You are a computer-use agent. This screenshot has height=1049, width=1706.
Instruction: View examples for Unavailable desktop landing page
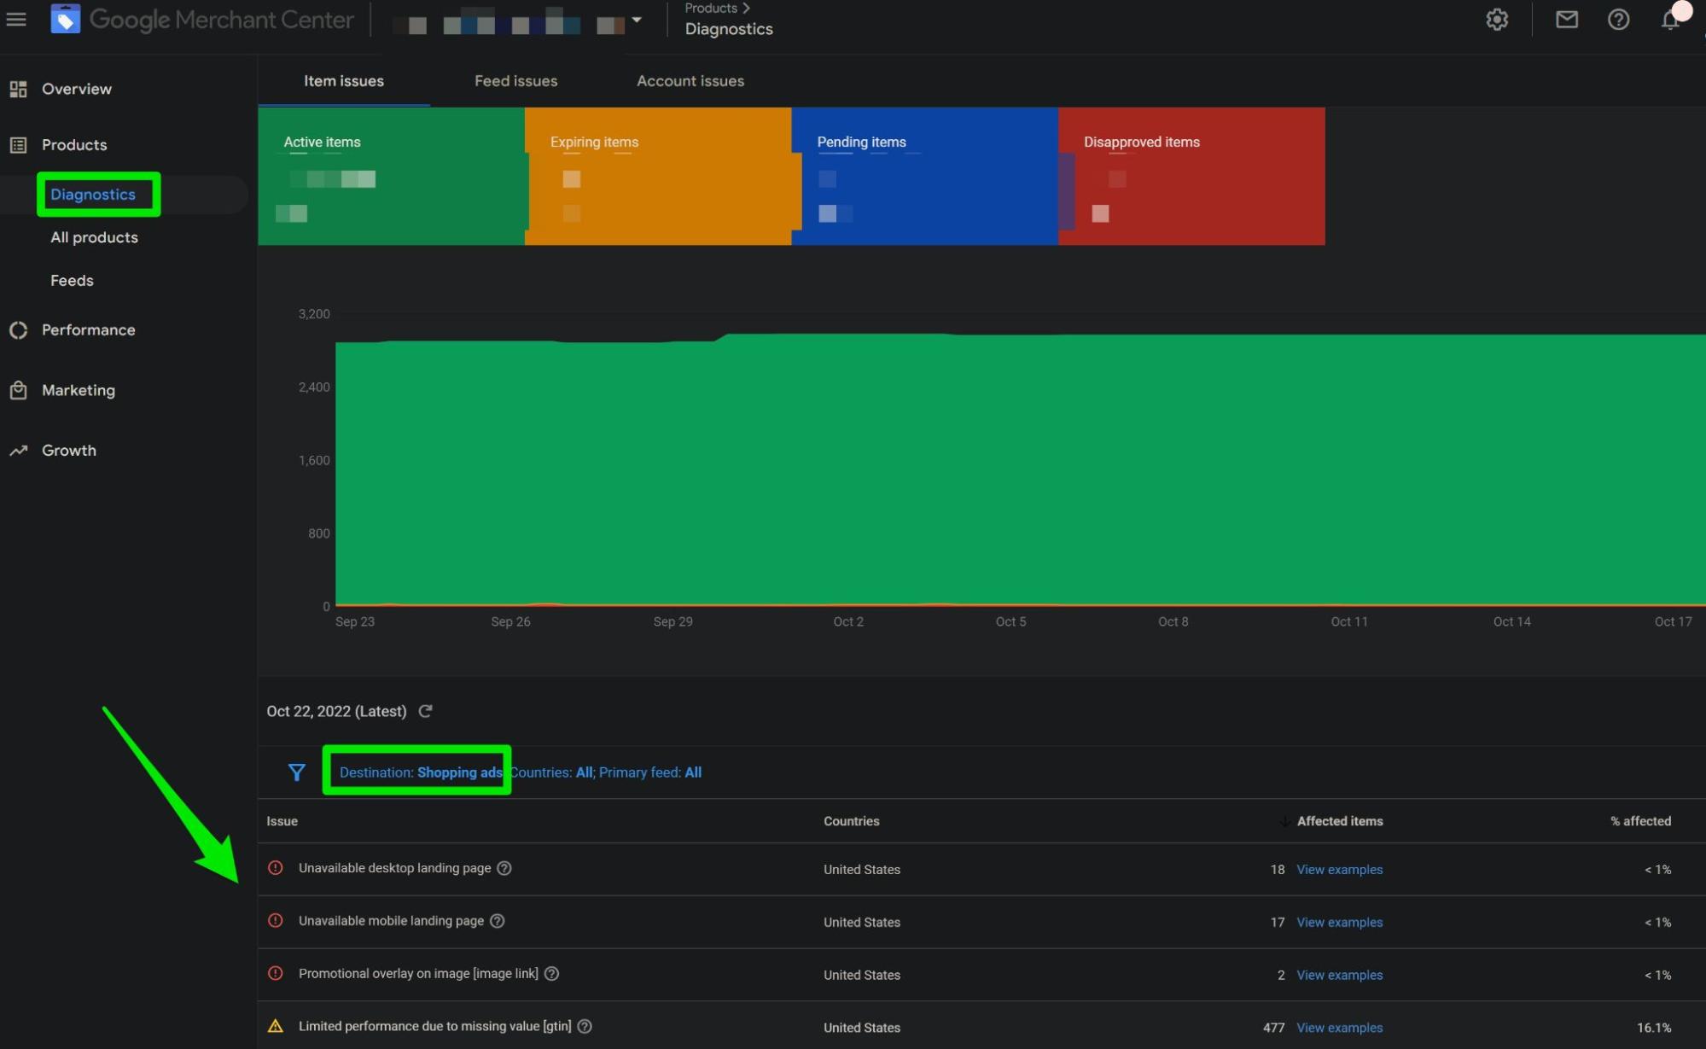(1340, 870)
